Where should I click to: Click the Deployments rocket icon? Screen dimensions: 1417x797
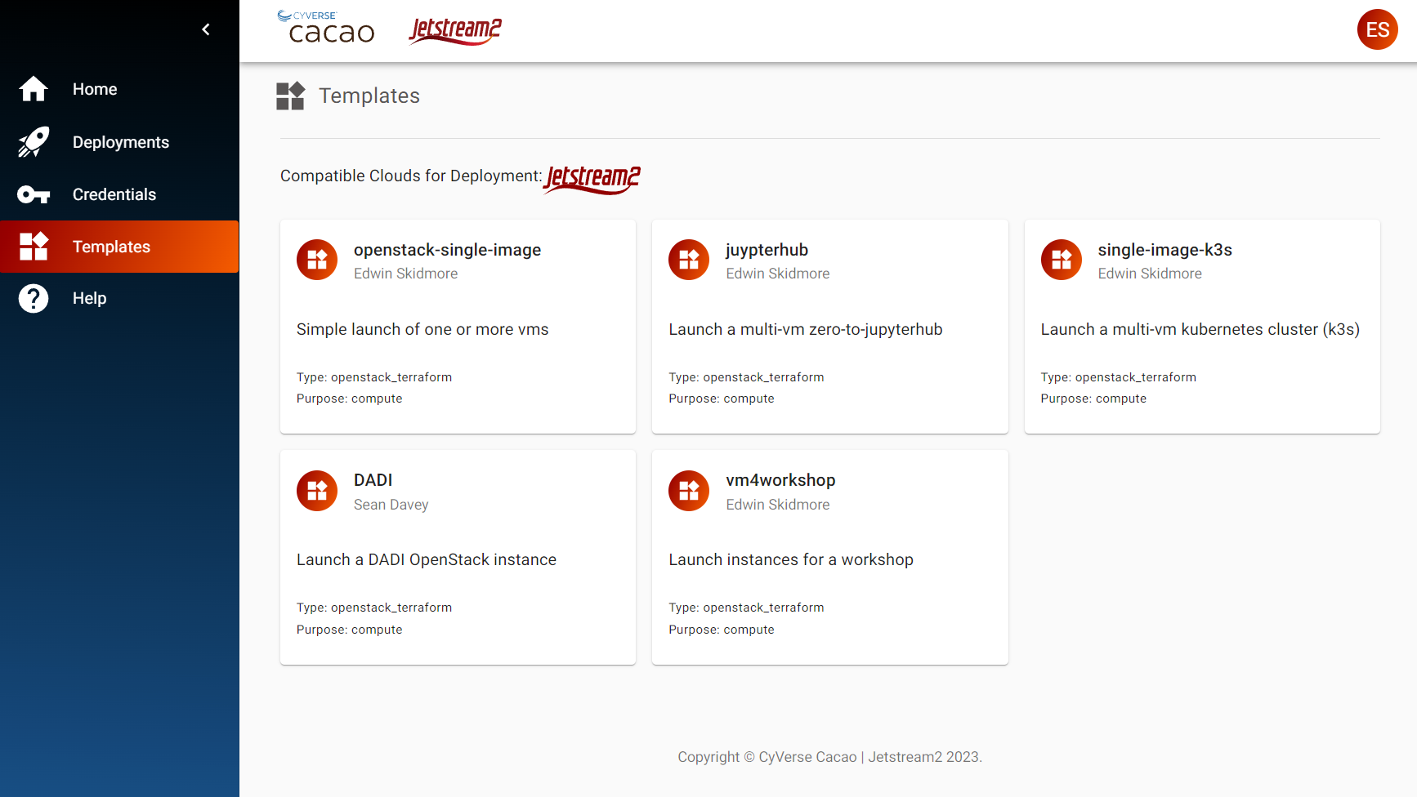pos(34,142)
